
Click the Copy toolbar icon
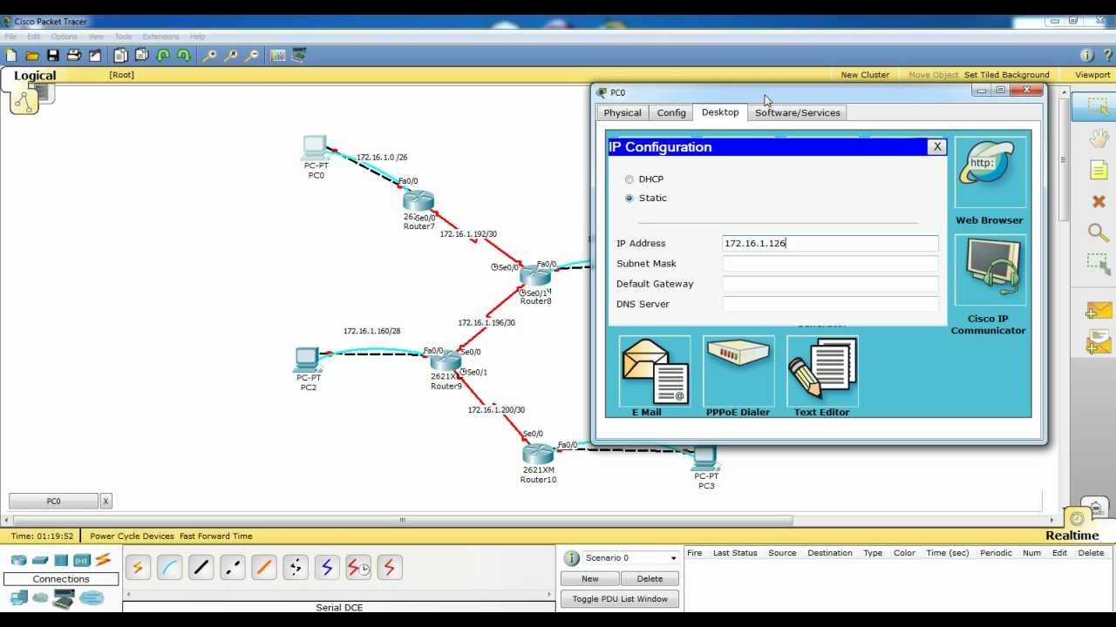[120, 55]
